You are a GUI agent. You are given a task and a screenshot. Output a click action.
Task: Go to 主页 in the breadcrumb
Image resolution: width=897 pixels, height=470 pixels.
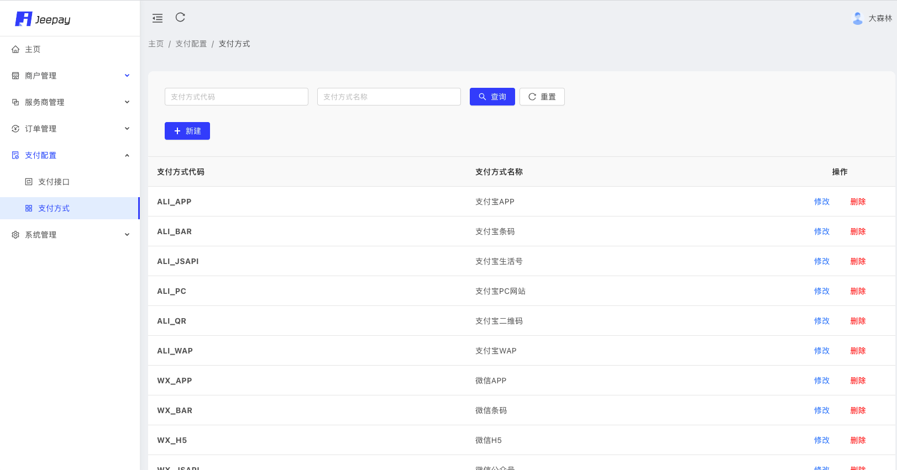pyautogui.click(x=156, y=44)
